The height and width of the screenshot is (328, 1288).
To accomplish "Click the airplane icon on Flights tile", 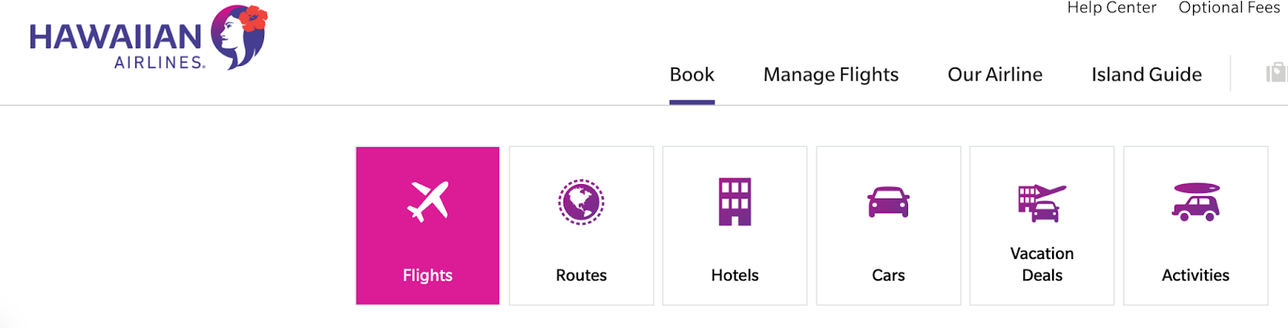I will click(x=427, y=201).
